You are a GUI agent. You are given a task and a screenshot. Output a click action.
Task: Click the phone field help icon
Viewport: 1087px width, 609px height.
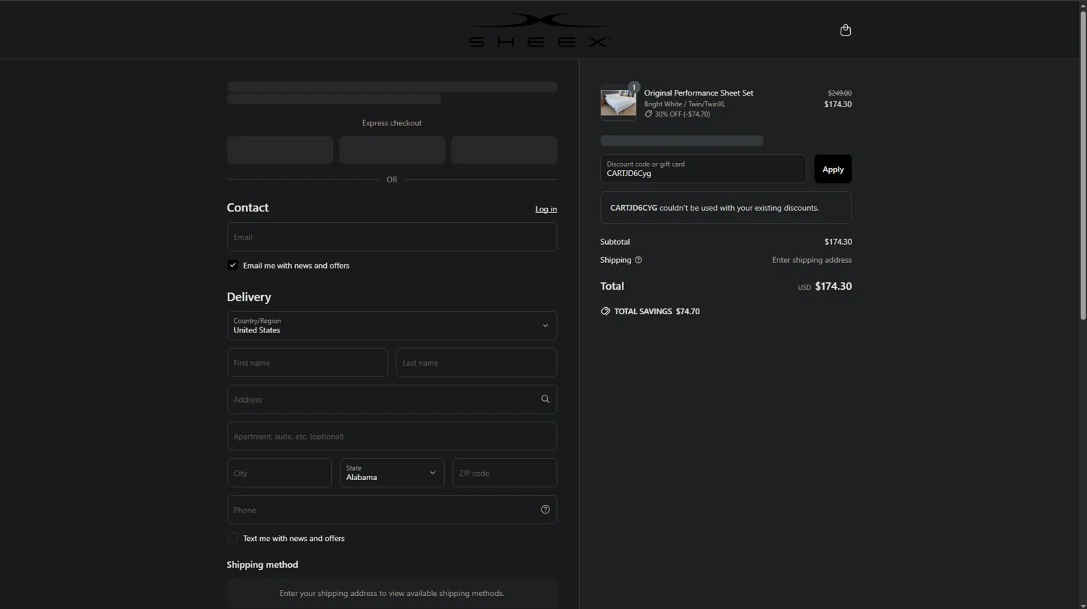click(x=545, y=510)
